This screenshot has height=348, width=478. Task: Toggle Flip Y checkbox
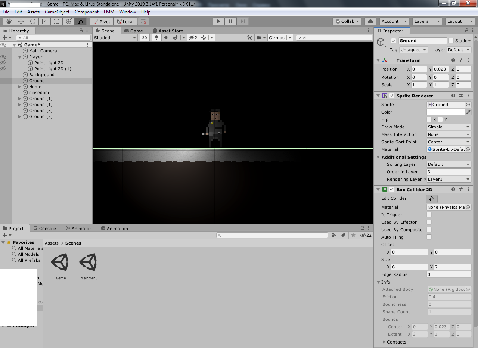click(x=440, y=119)
